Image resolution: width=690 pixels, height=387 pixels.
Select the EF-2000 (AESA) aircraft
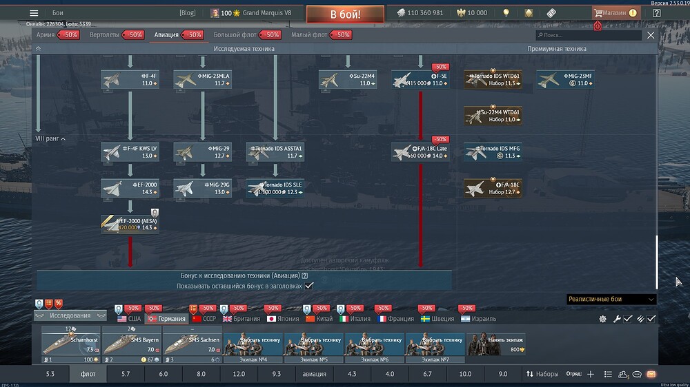tap(130, 224)
